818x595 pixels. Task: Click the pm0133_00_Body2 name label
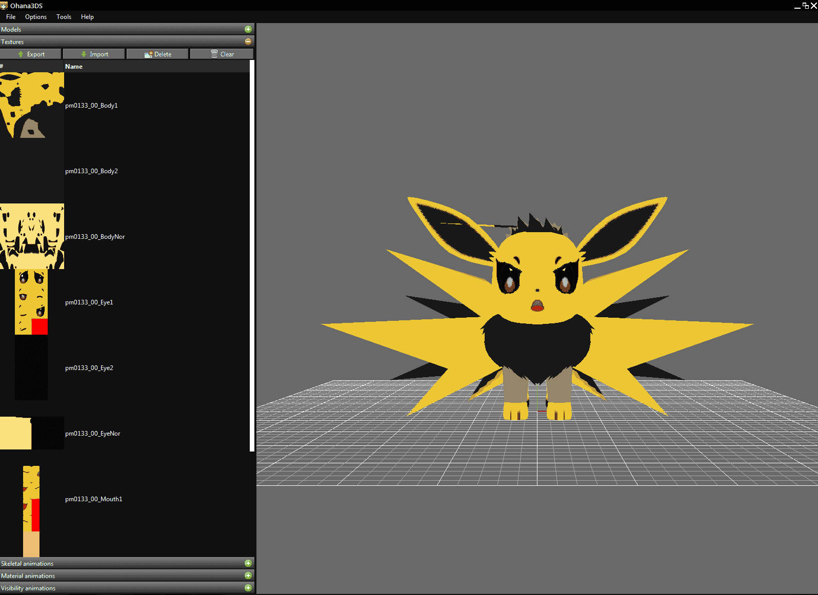[91, 171]
